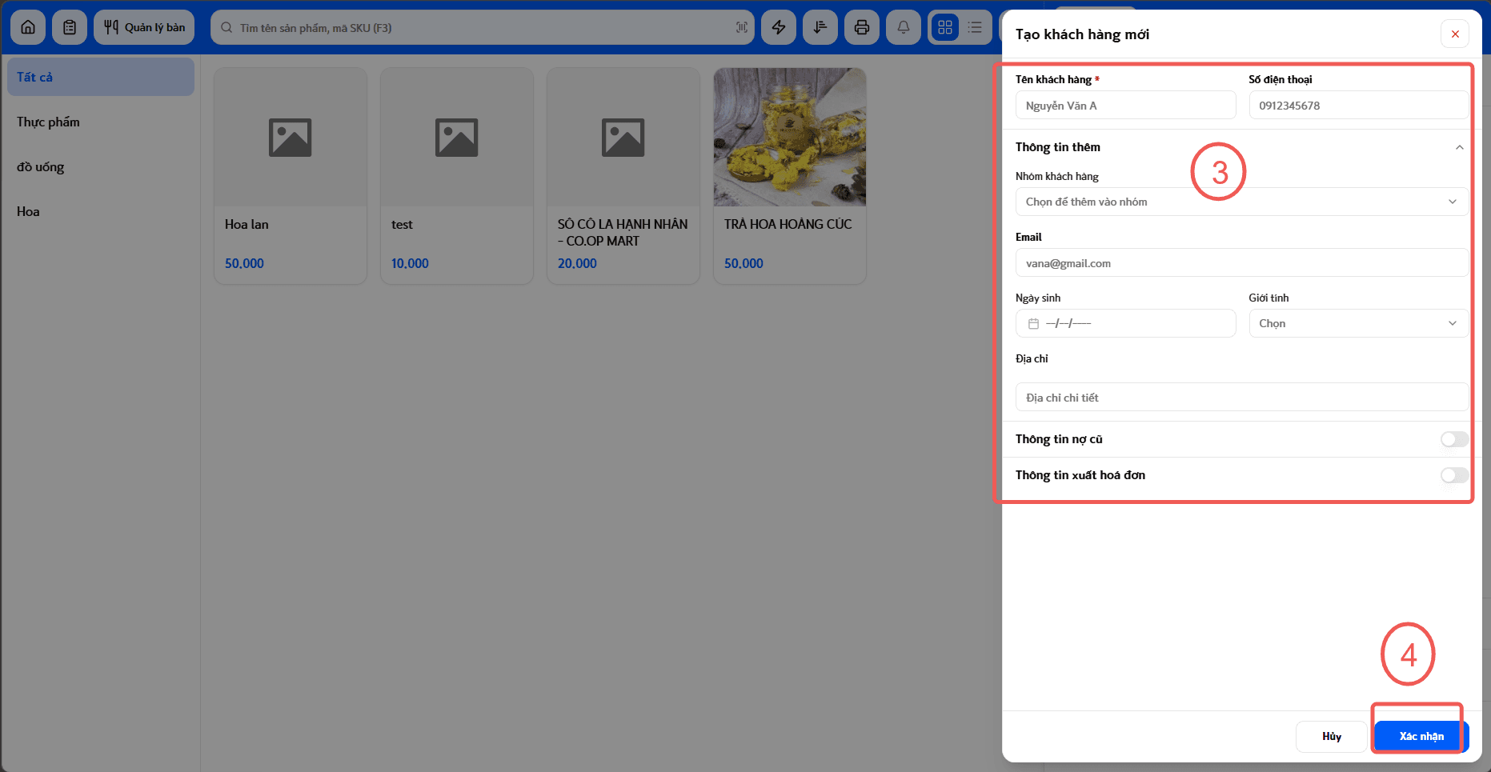
Task: Click the Tên khách hàng input
Action: [1125, 105]
